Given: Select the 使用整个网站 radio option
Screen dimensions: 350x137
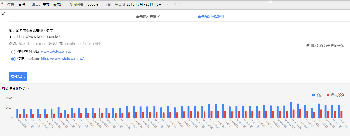Looking at the screenshot, I should (x=13, y=52).
